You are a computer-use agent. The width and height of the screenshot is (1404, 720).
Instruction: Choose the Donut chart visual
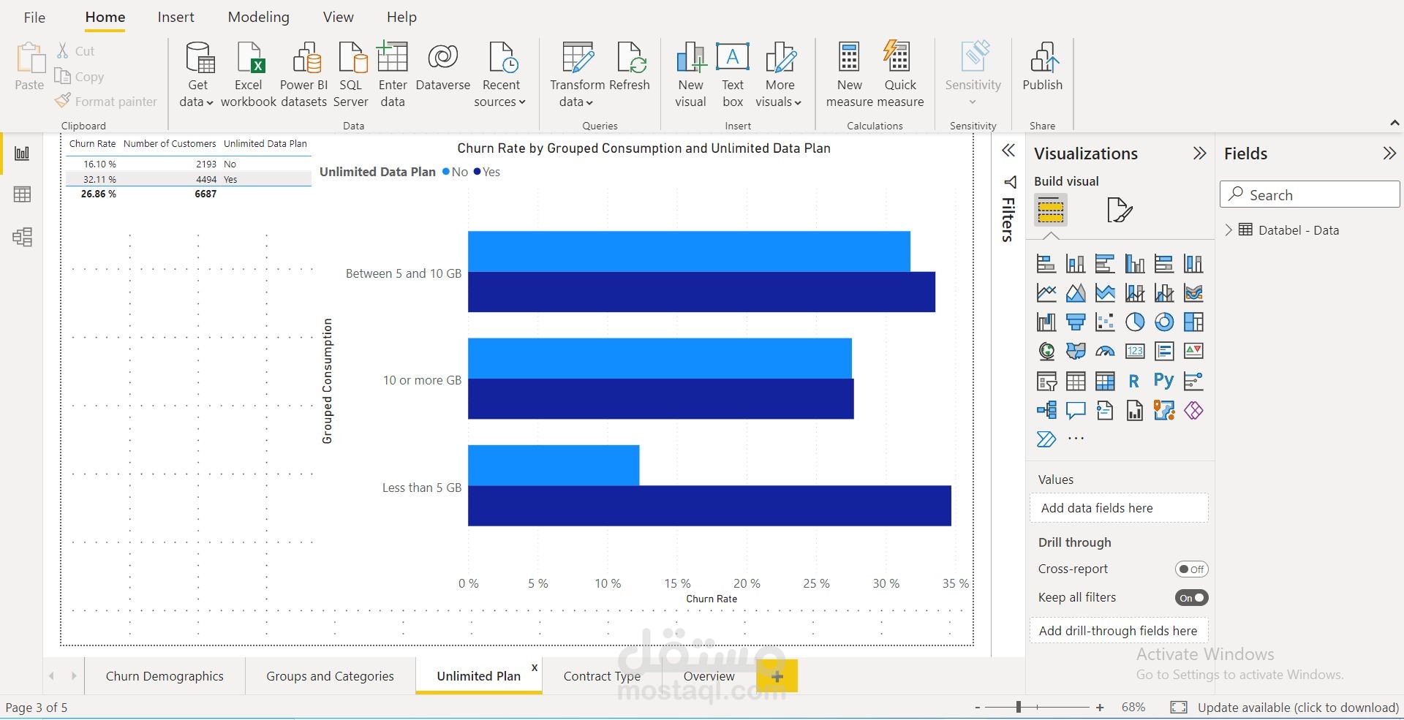click(1164, 322)
